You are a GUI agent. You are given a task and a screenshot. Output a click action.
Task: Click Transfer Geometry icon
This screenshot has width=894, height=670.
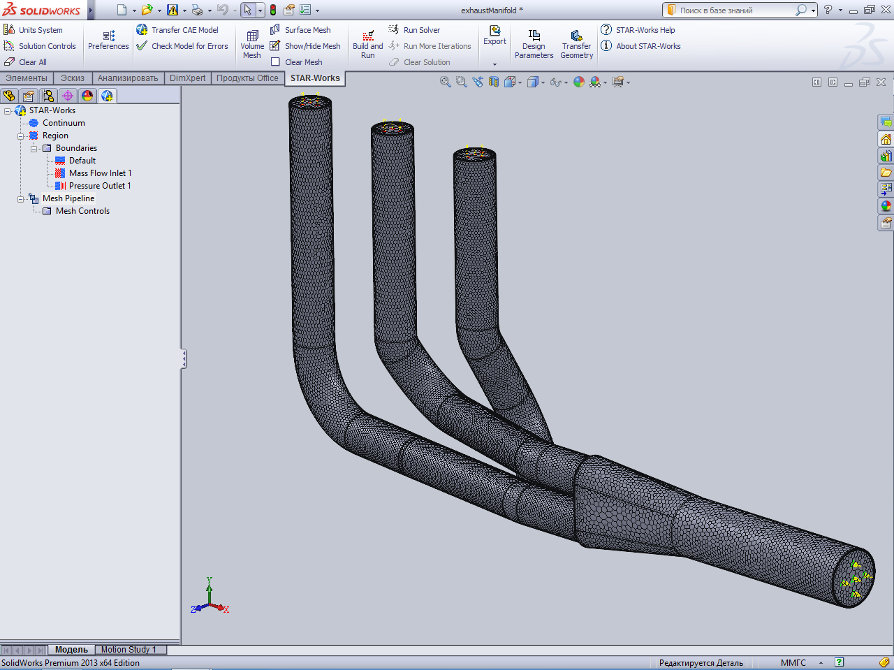click(576, 36)
